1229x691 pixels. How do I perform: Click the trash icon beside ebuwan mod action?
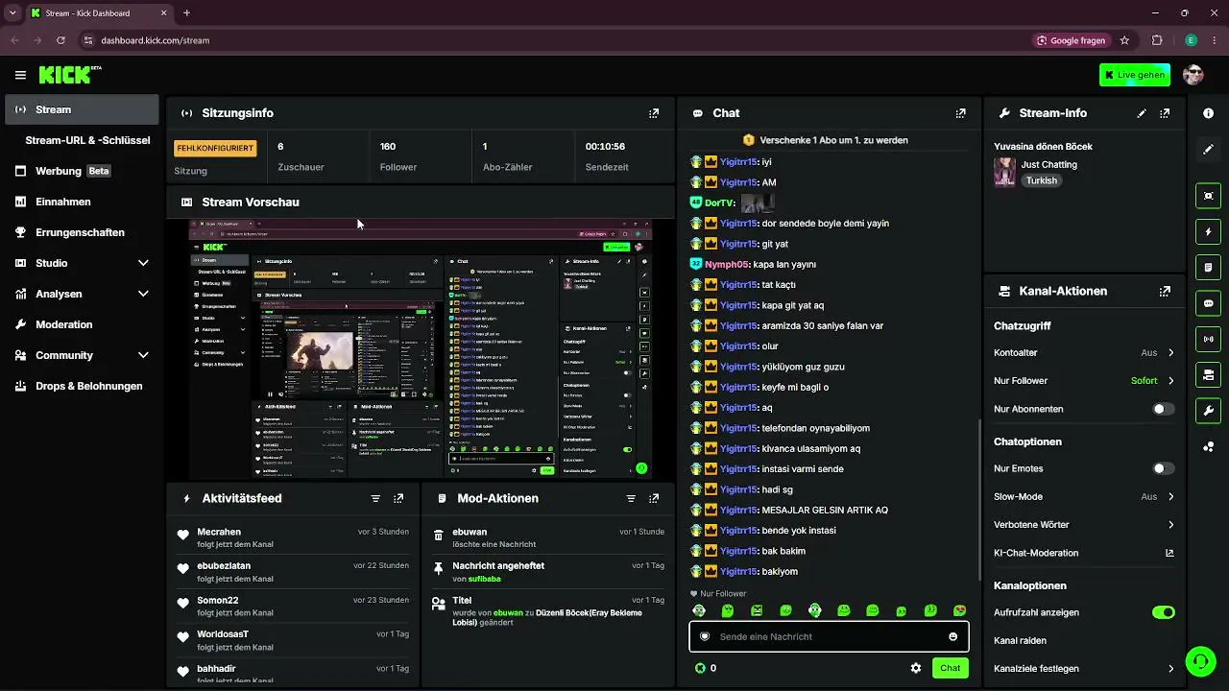pyautogui.click(x=439, y=536)
